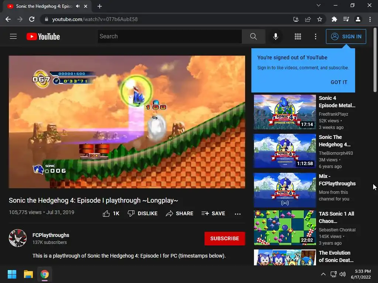
Task: Close the Sonic the Hedgehog tab
Action: [86, 6]
